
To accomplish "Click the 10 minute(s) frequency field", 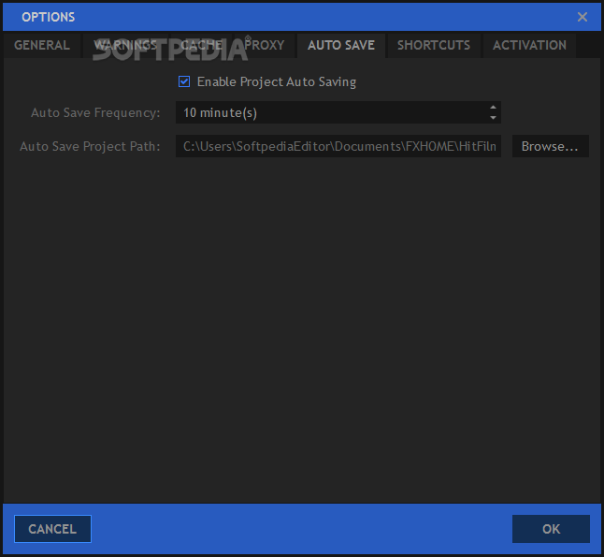I will pyautogui.click(x=338, y=112).
